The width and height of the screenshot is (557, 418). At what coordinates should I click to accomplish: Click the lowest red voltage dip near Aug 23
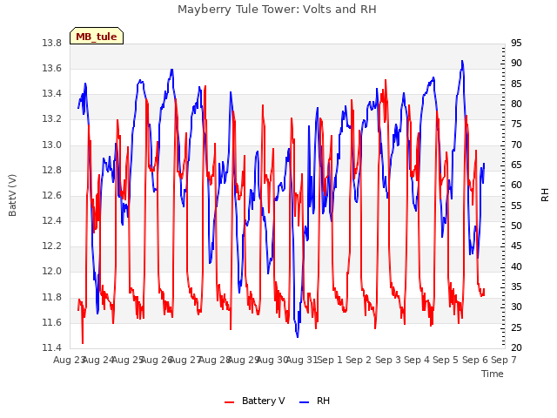pyautogui.click(x=83, y=342)
